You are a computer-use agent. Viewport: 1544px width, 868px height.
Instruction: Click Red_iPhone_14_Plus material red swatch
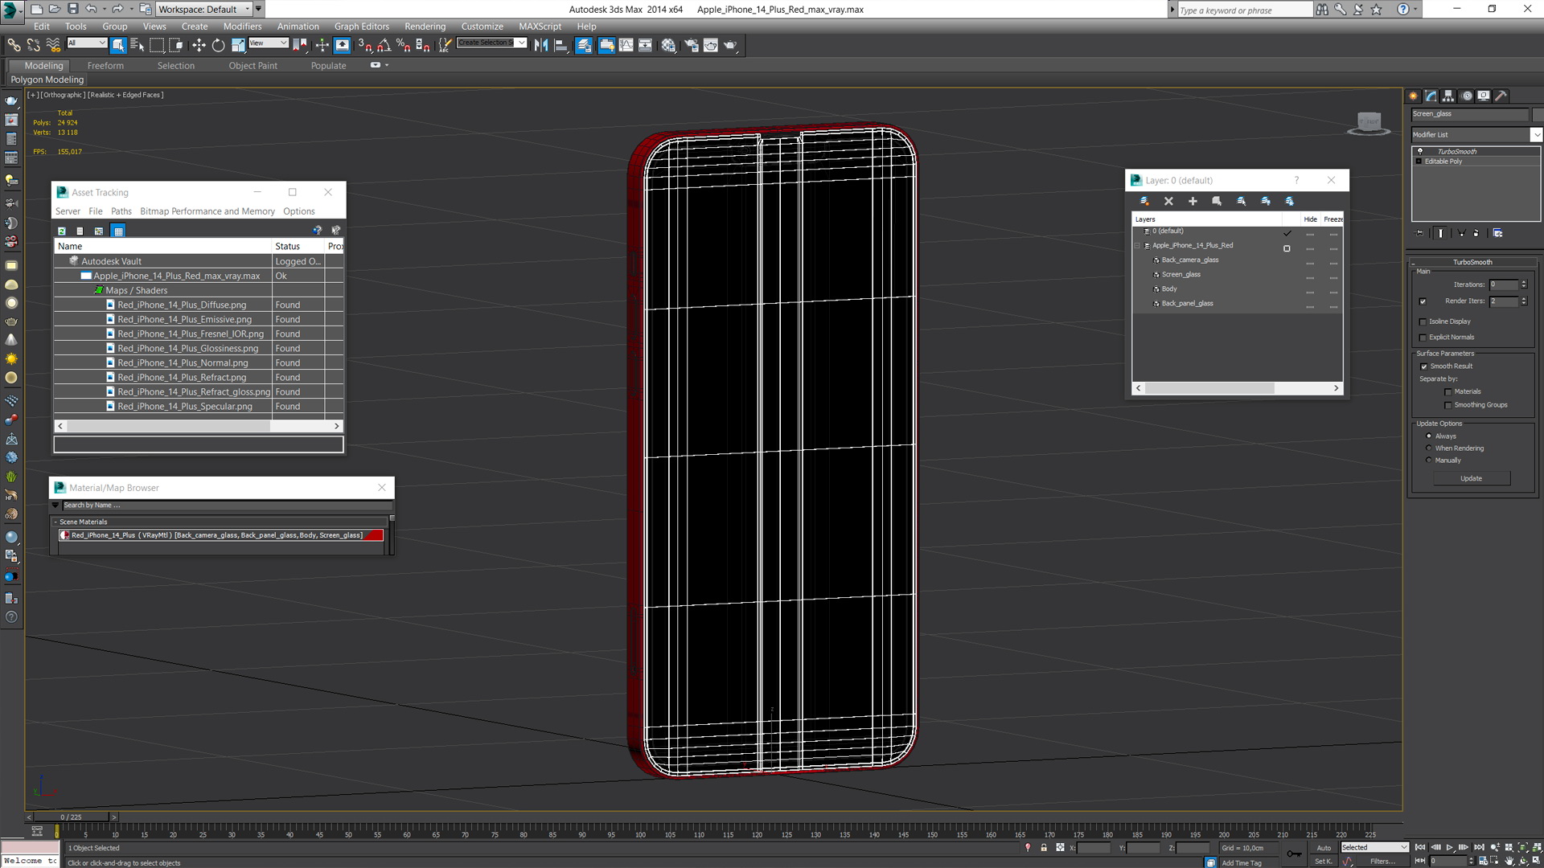372,535
